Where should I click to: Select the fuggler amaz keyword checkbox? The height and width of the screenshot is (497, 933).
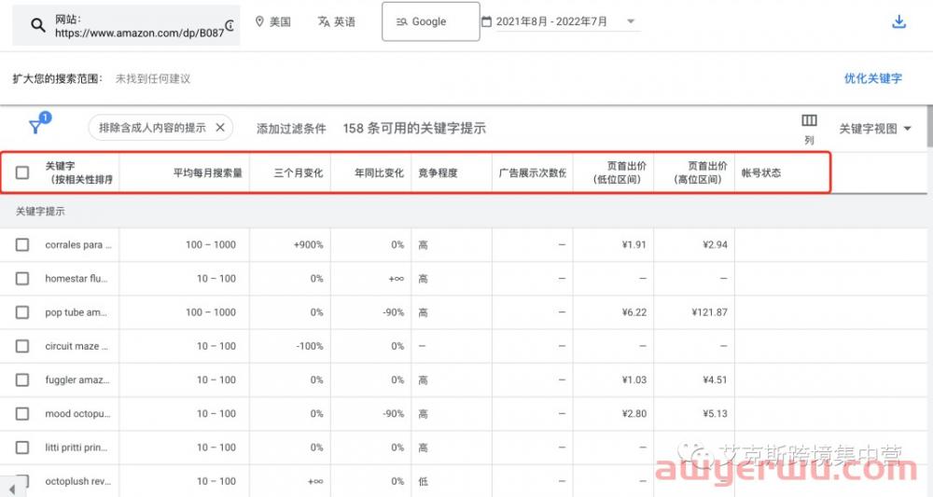tap(22, 380)
